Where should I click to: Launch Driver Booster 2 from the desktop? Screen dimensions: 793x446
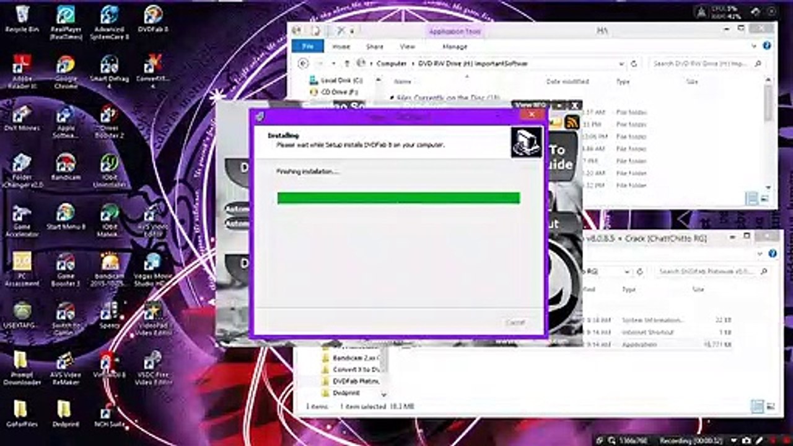[109, 121]
